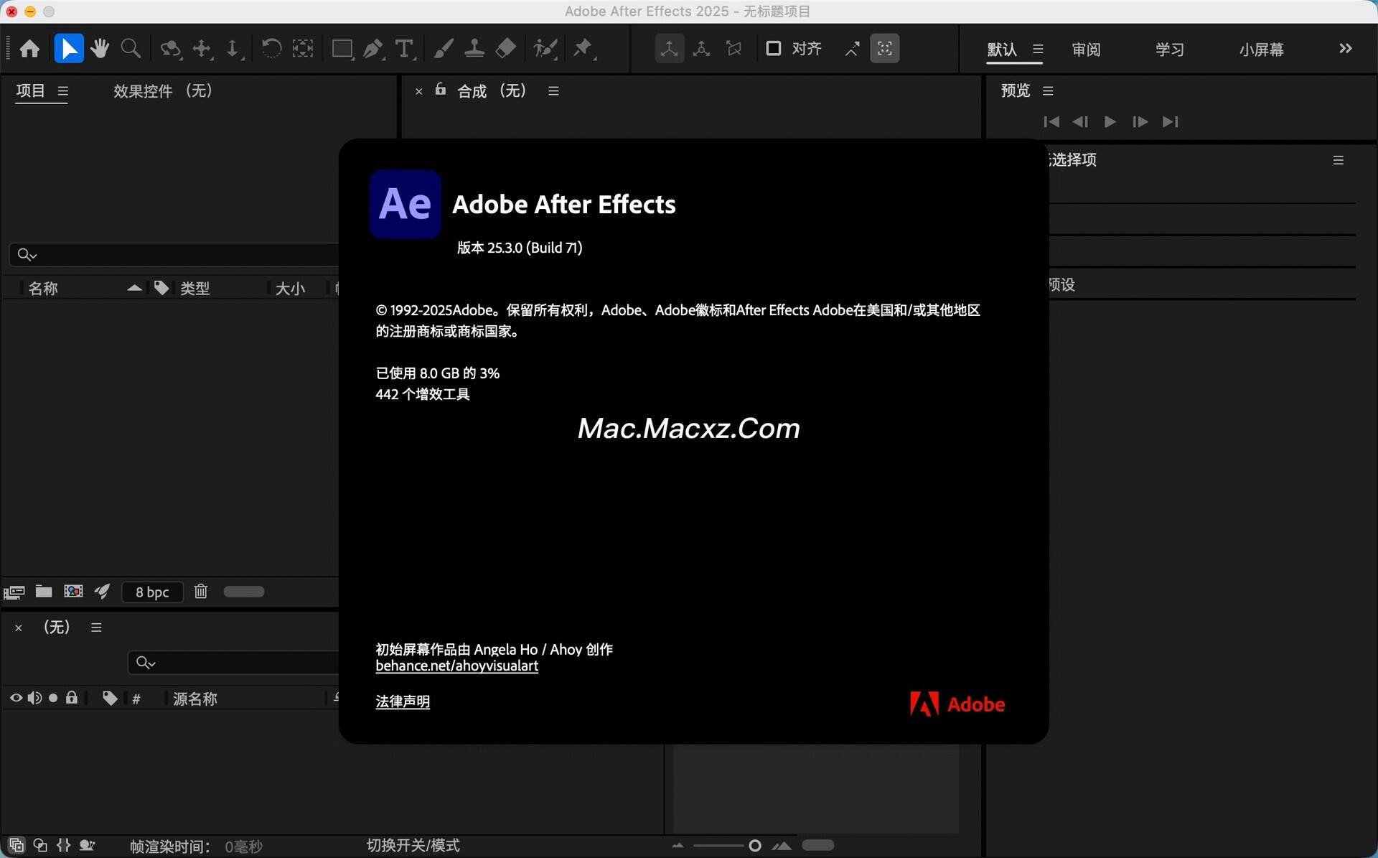The height and width of the screenshot is (858, 1378).
Task: Select the Puppet Pin tool
Action: (583, 49)
